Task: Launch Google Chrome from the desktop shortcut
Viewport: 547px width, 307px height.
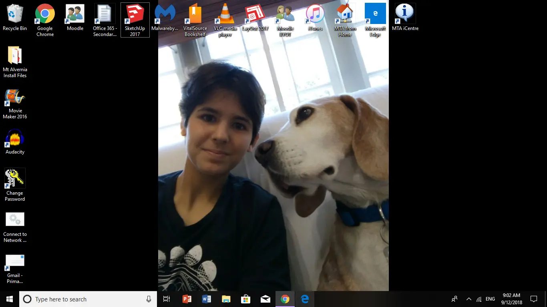Action: 45,20
